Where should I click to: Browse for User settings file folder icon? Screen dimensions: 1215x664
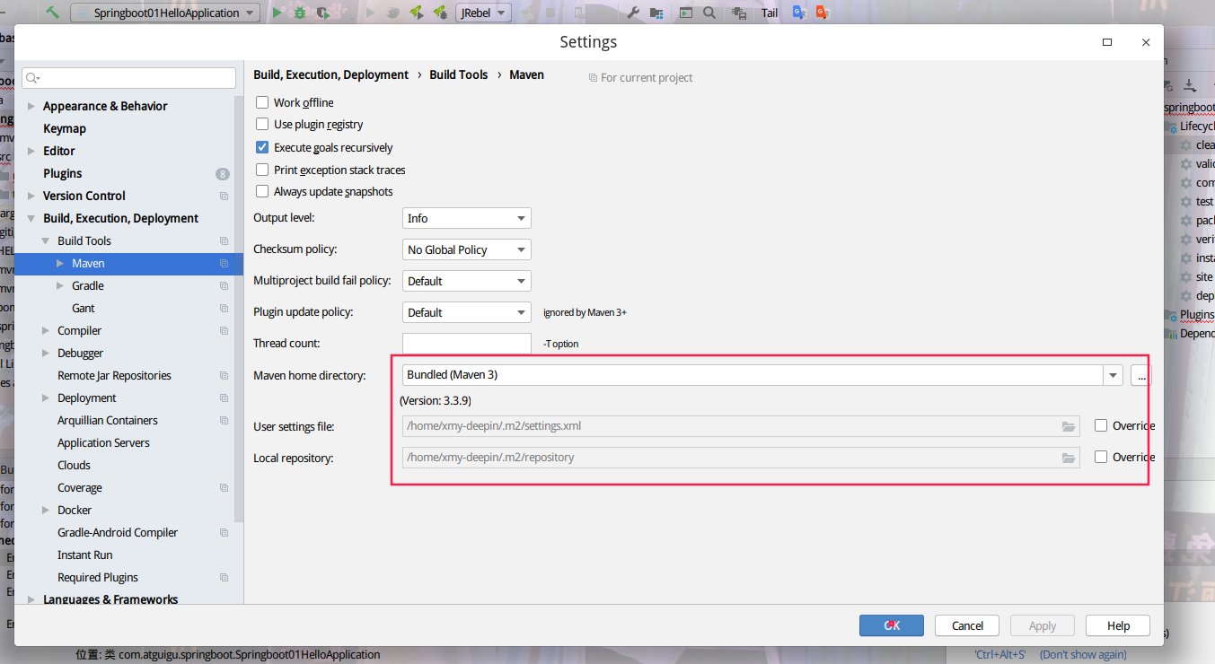coord(1069,426)
